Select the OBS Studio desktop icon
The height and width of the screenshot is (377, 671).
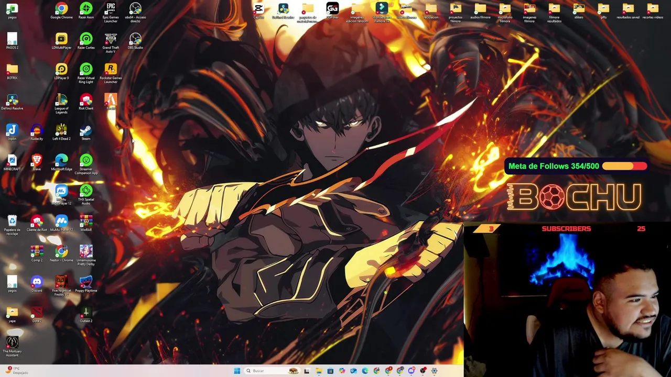click(x=135, y=41)
